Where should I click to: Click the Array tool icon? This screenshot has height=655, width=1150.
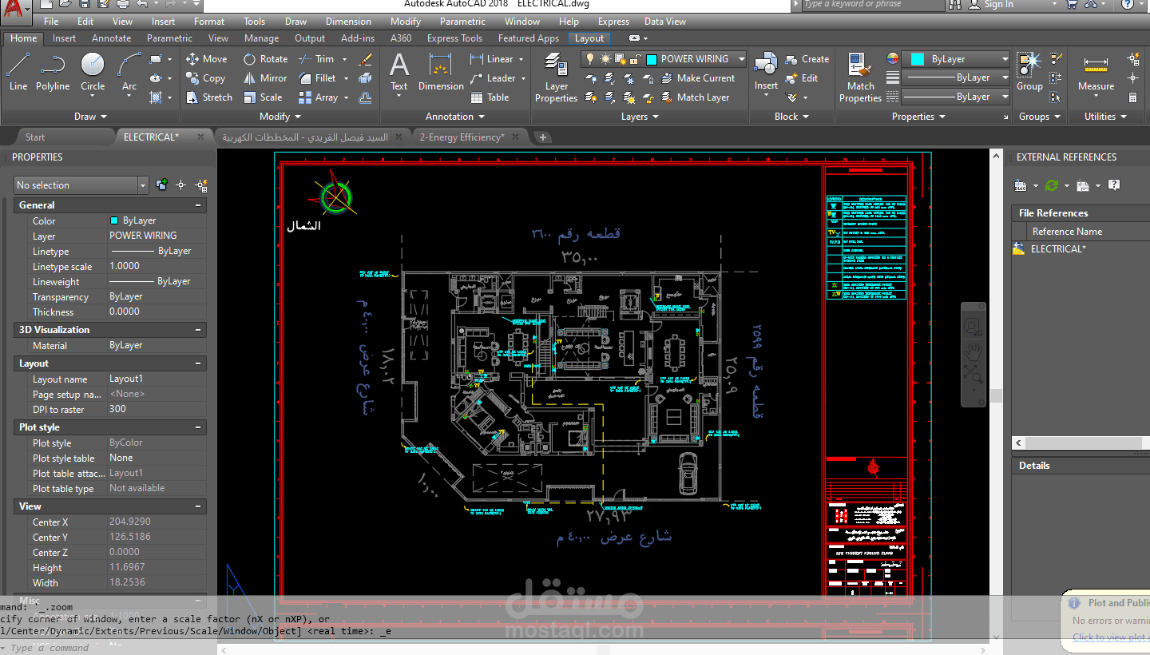[305, 97]
